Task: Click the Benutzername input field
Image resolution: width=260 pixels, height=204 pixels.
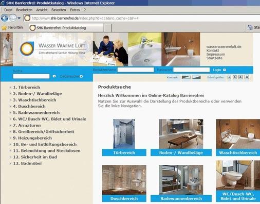Action: 136,70
